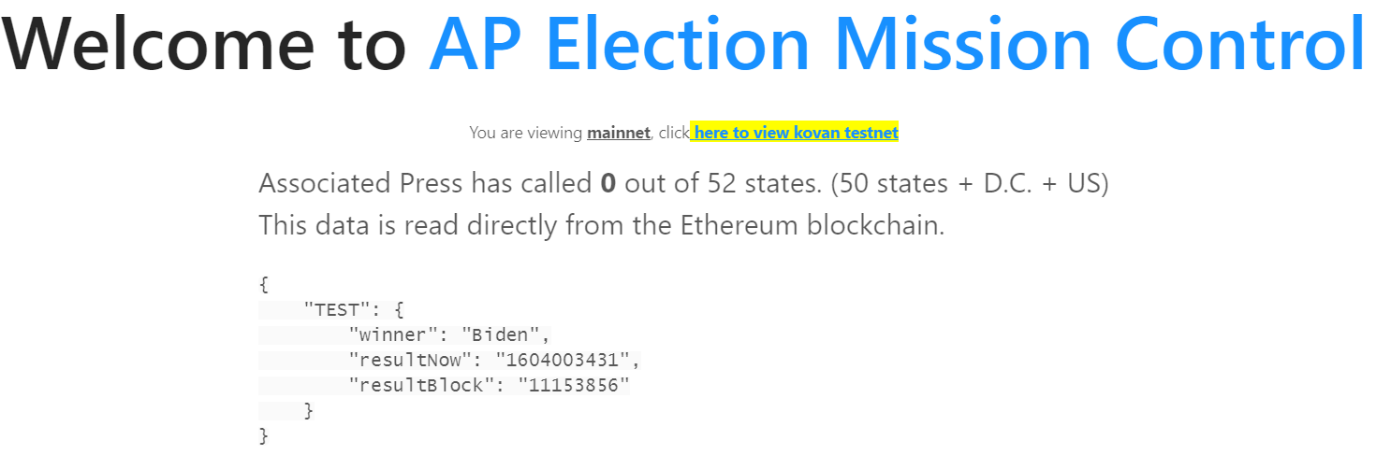The image size is (1376, 455).
Task: Click the "You are viewing" text
Action: point(526,133)
